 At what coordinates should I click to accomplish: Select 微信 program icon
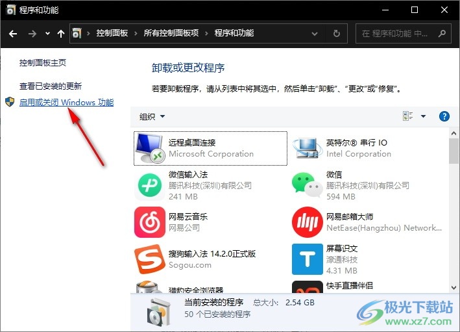(307, 185)
